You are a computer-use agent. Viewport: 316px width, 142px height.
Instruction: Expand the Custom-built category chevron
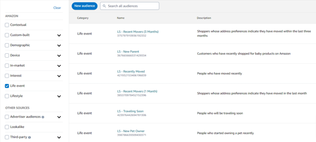tap(59, 35)
